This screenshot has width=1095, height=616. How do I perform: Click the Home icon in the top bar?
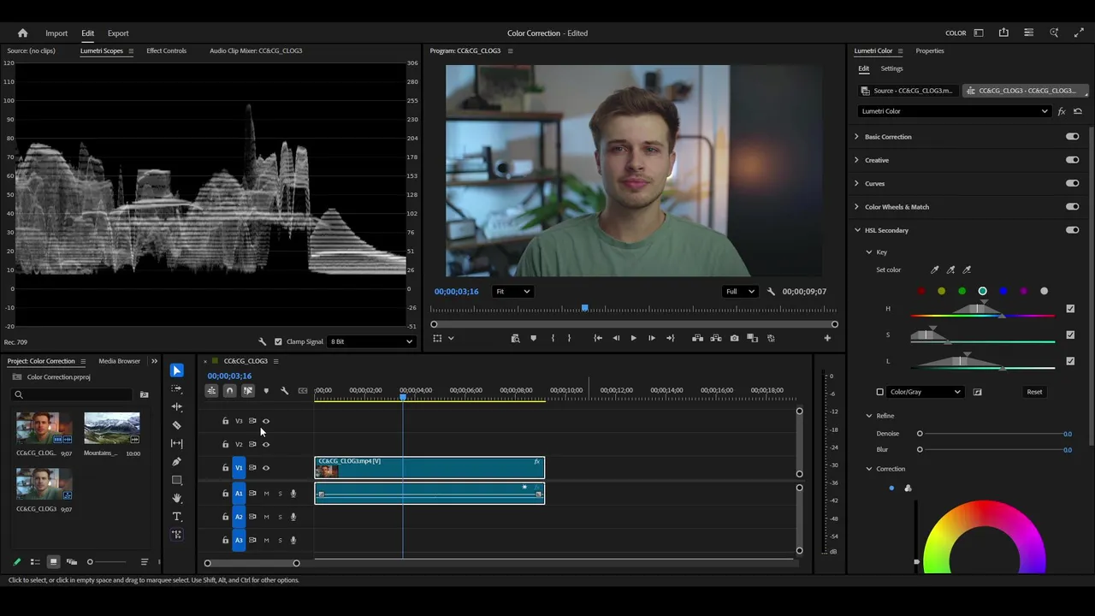point(23,33)
